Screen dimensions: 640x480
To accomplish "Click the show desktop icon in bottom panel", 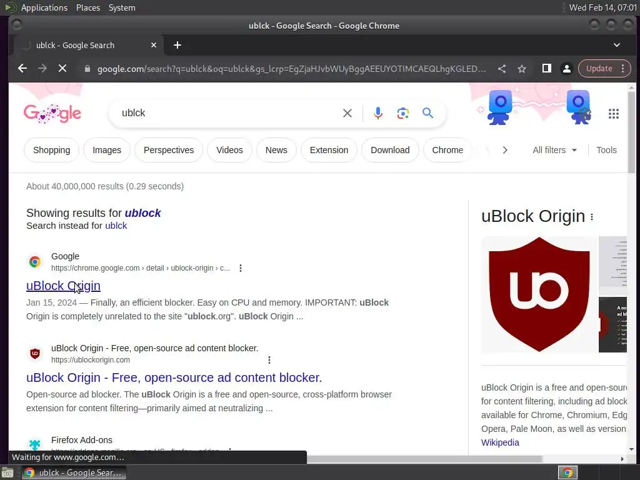I will [7, 472].
